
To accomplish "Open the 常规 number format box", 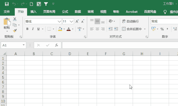I will coord(164,21).
